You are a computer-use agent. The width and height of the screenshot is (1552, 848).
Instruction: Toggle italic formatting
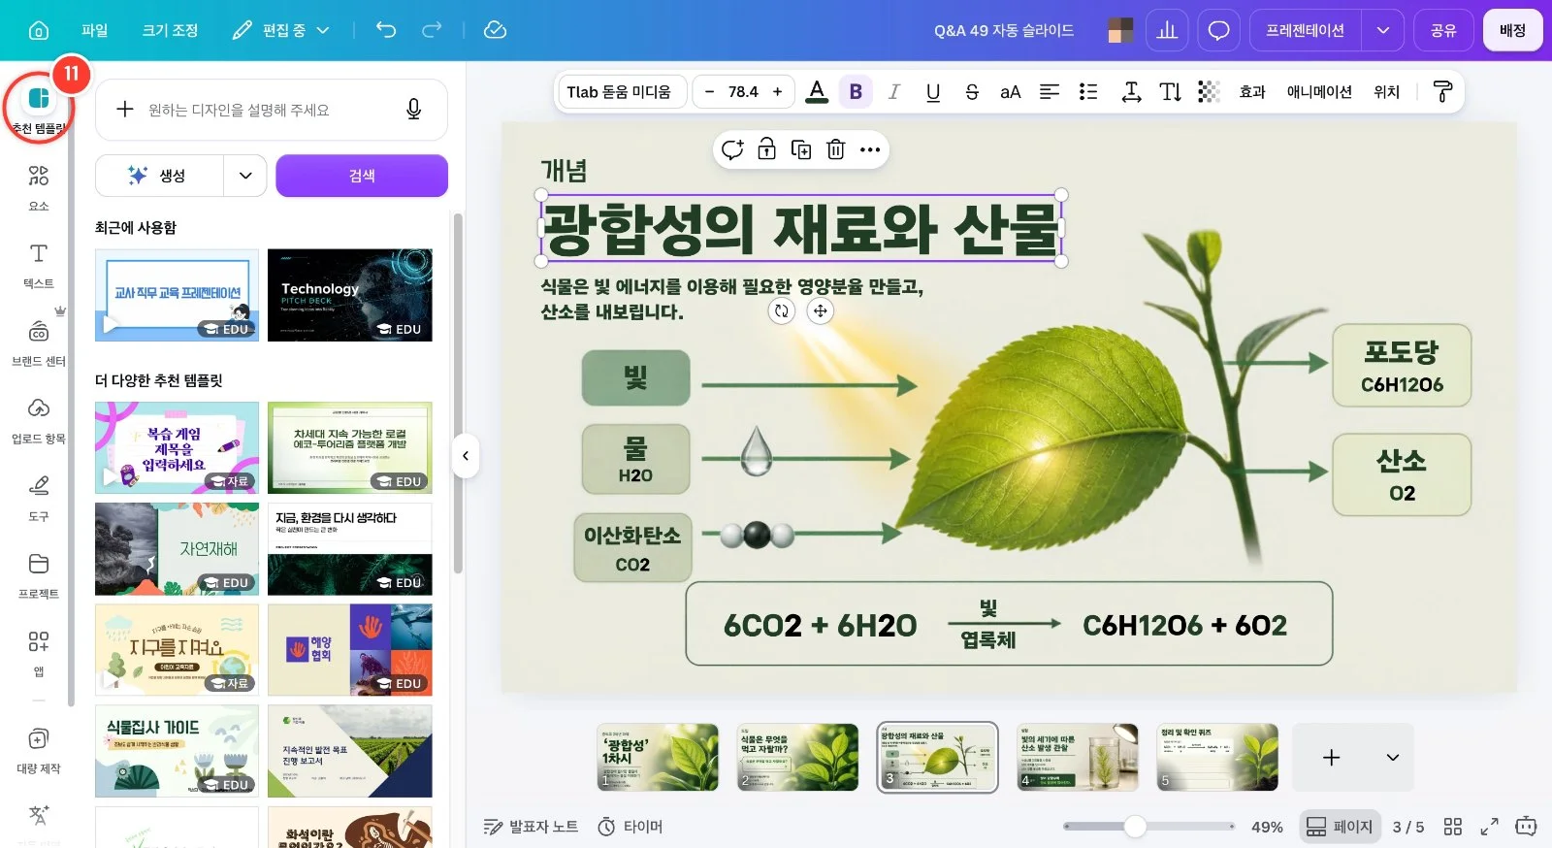pos(894,91)
